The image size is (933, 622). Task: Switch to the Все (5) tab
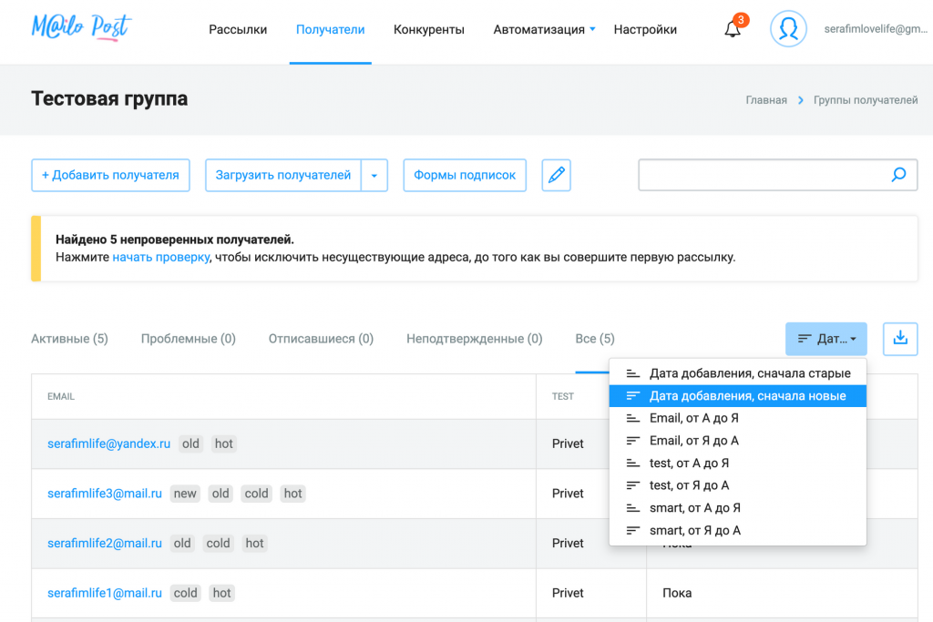(x=595, y=339)
